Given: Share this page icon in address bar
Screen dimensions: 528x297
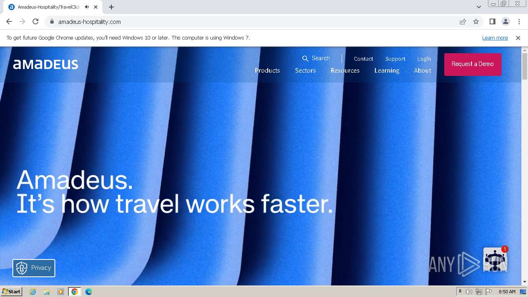Looking at the screenshot, I should tap(463, 21).
